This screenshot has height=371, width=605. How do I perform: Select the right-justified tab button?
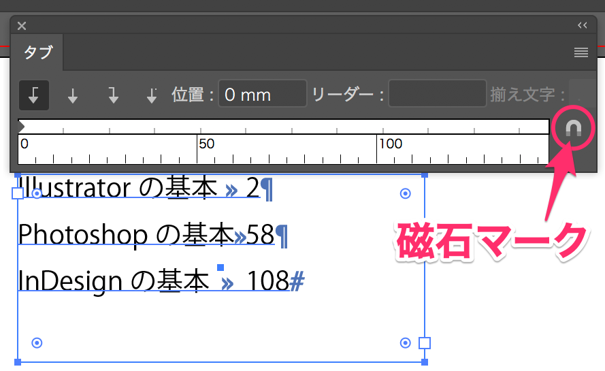(113, 95)
